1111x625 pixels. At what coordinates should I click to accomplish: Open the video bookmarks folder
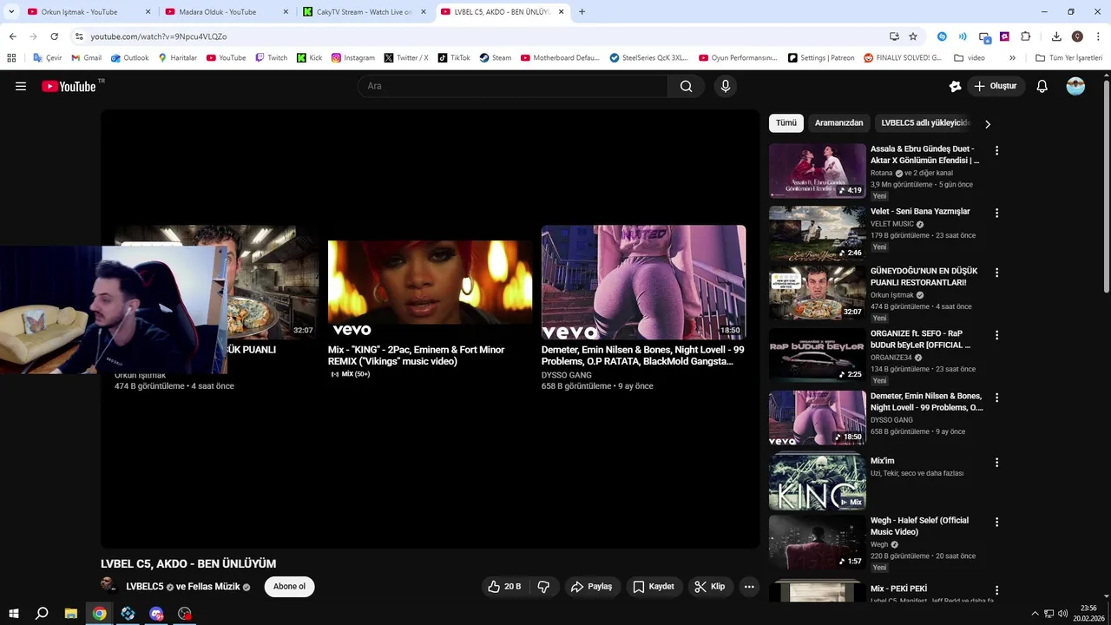pyautogui.click(x=970, y=58)
